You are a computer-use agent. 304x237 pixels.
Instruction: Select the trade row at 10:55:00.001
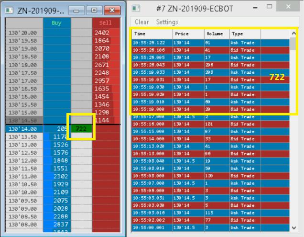point(210,227)
